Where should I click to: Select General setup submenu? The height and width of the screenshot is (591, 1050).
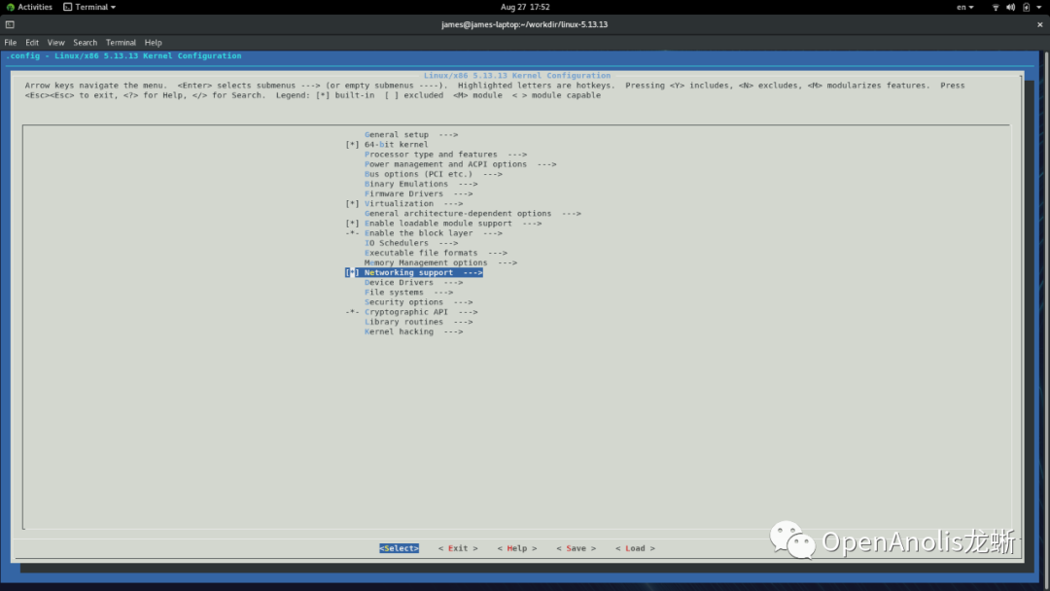[x=411, y=134]
